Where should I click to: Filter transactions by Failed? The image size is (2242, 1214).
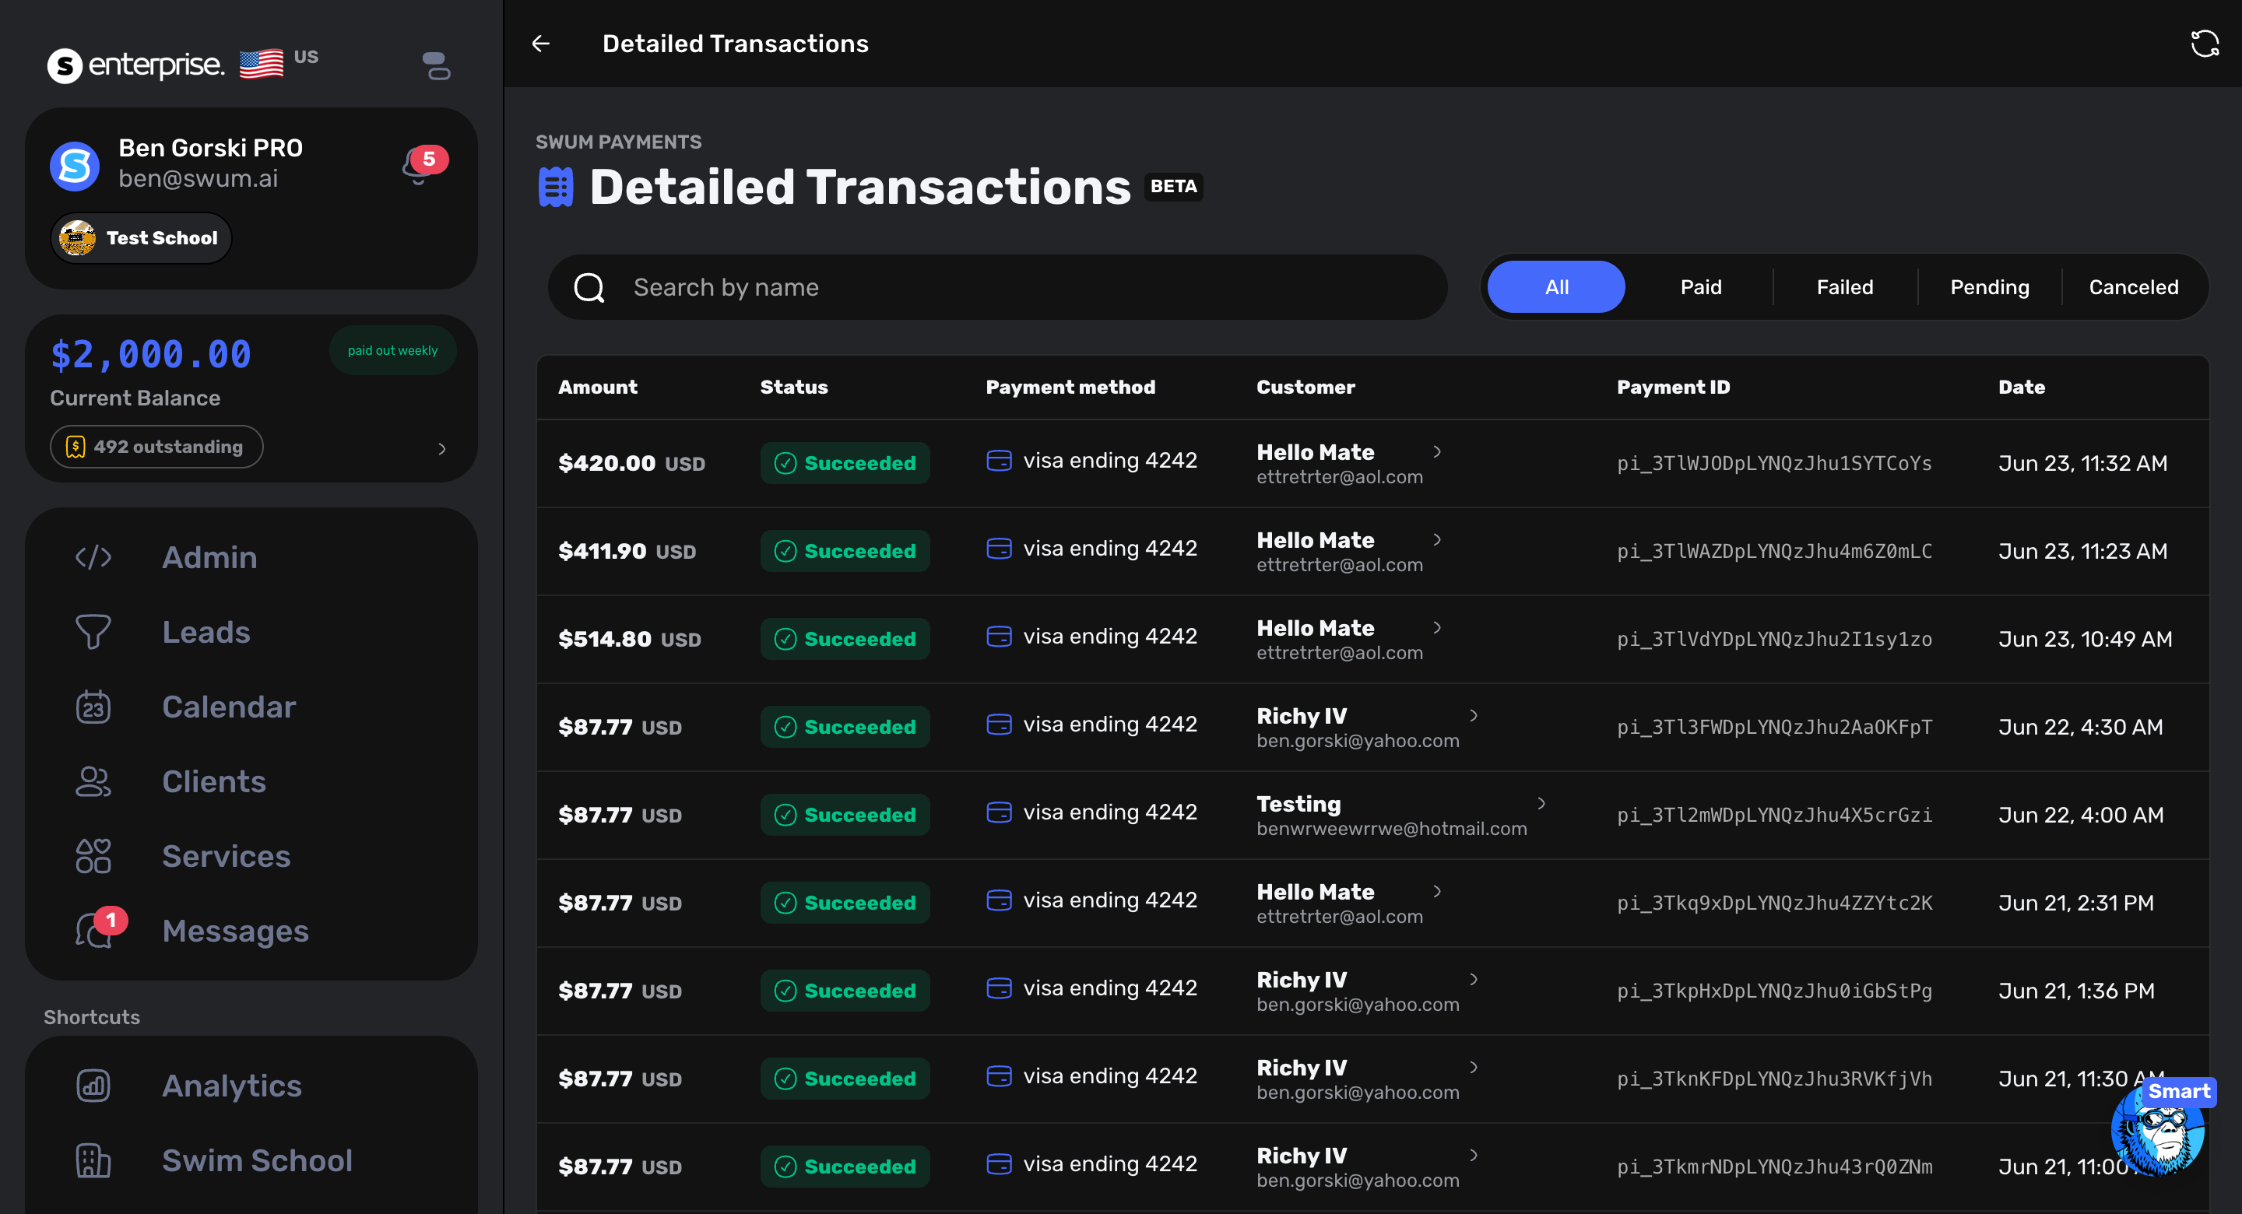1844,287
